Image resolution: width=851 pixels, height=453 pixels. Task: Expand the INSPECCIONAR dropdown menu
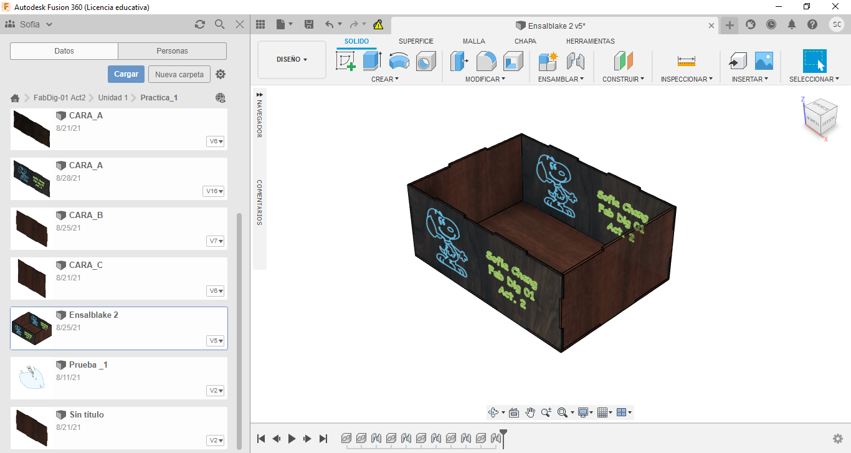[687, 79]
